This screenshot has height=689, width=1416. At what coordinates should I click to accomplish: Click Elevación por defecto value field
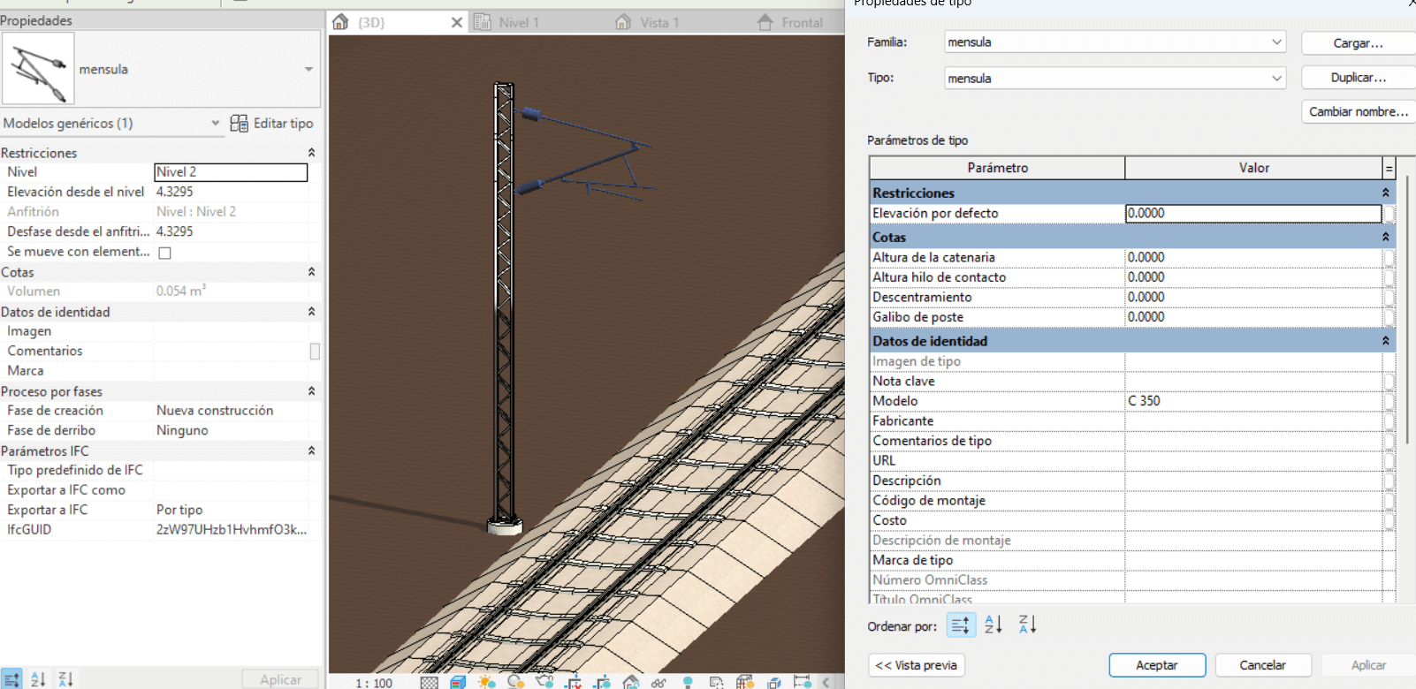click(1253, 213)
